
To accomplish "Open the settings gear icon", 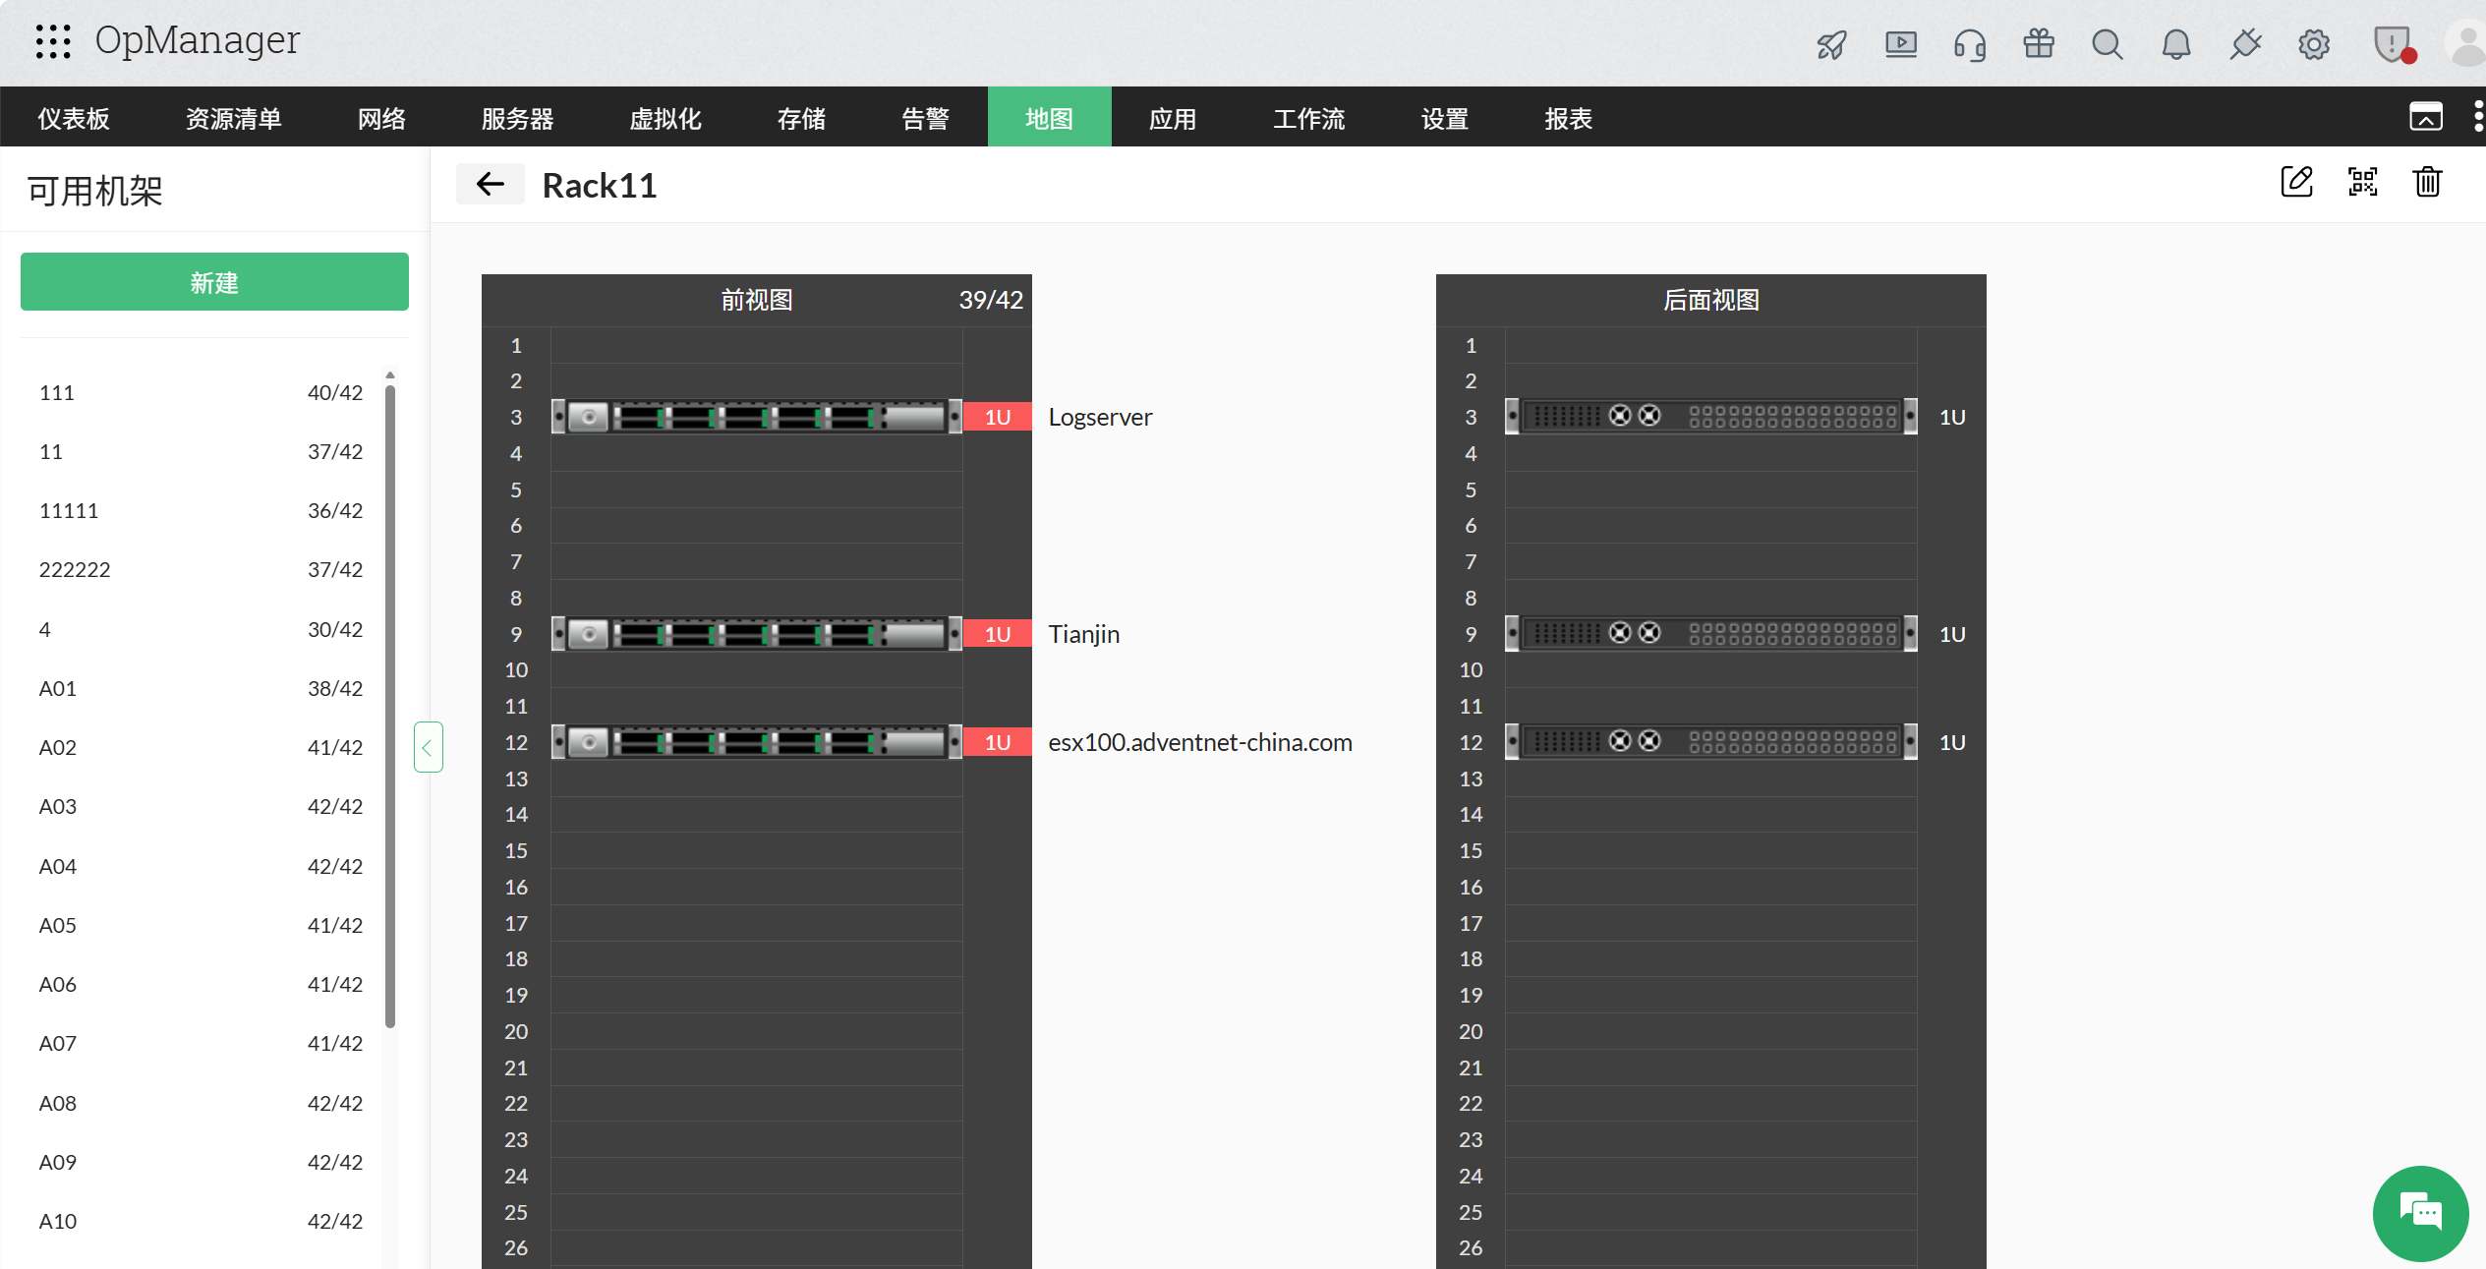I will (x=2314, y=44).
